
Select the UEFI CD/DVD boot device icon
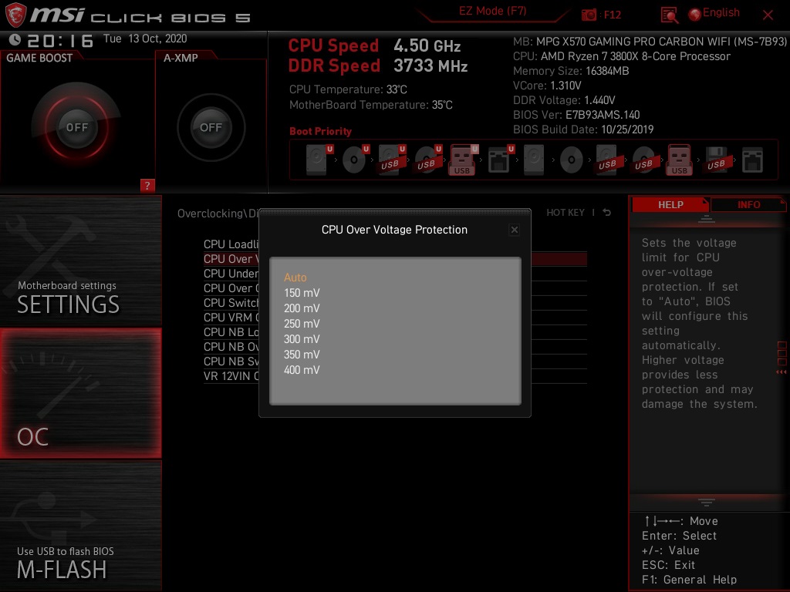[x=356, y=160]
